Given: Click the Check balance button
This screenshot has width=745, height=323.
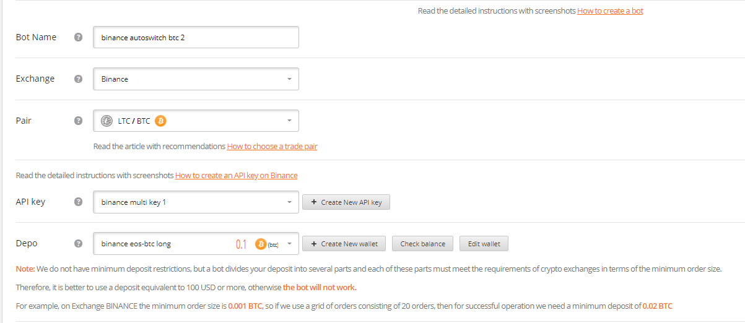Looking at the screenshot, I should (x=423, y=244).
